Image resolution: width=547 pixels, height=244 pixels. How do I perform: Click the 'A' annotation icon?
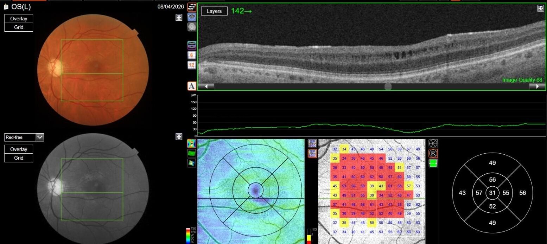click(192, 86)
